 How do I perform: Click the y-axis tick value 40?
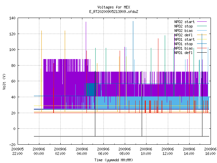tap(13, 97)
